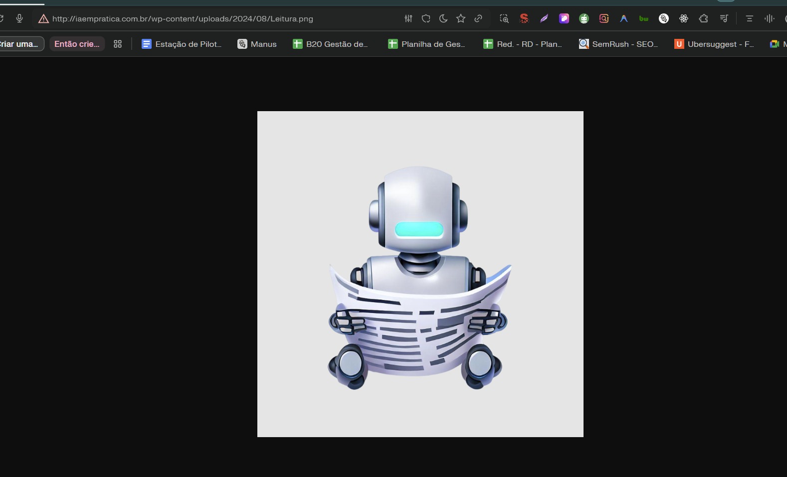Open the green robot extension icon
This screenshot has width=787, height=477.
pyautogui.click(x=584, y=18)
